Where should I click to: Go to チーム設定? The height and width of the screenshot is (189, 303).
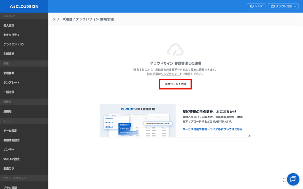coord(10,131)
